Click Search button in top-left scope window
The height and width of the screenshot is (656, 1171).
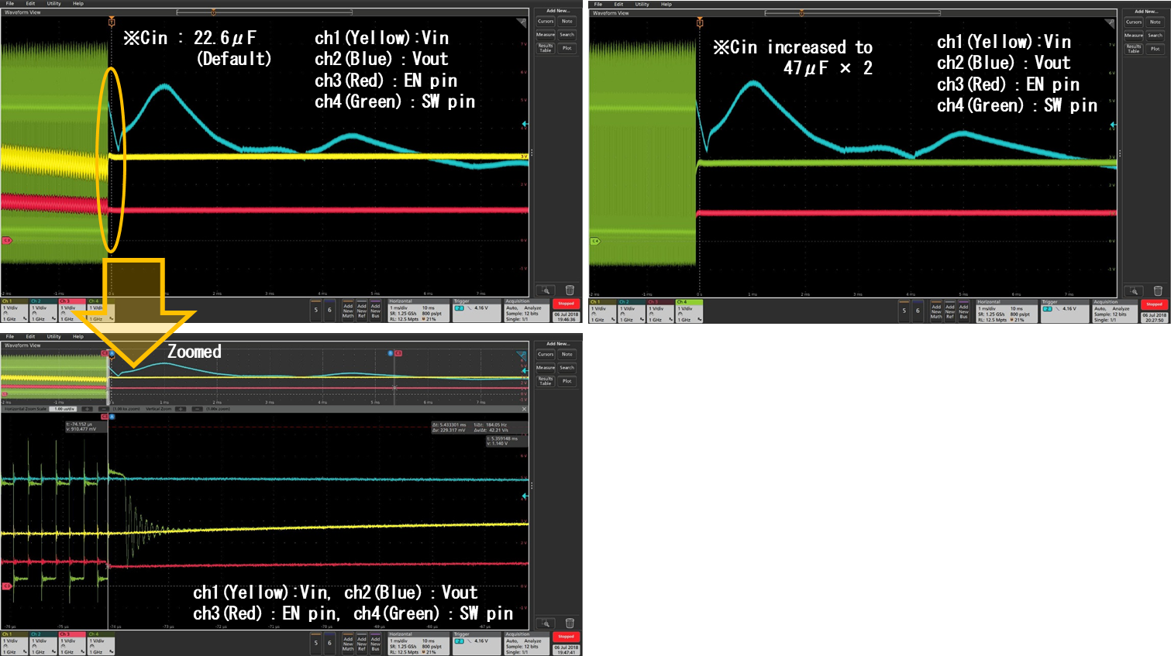click(567, 34)
